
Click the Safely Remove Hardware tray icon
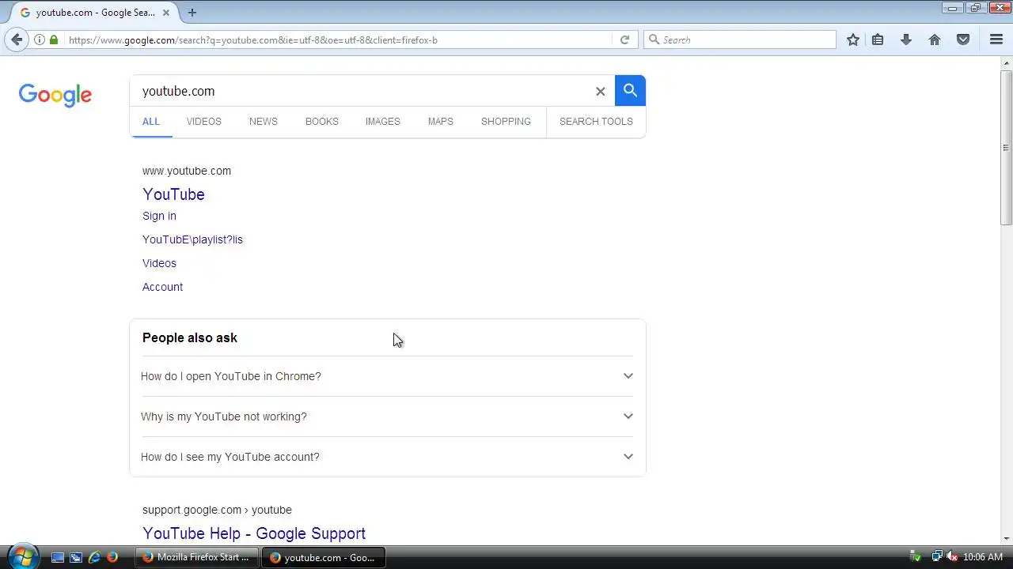coord(916,557)
